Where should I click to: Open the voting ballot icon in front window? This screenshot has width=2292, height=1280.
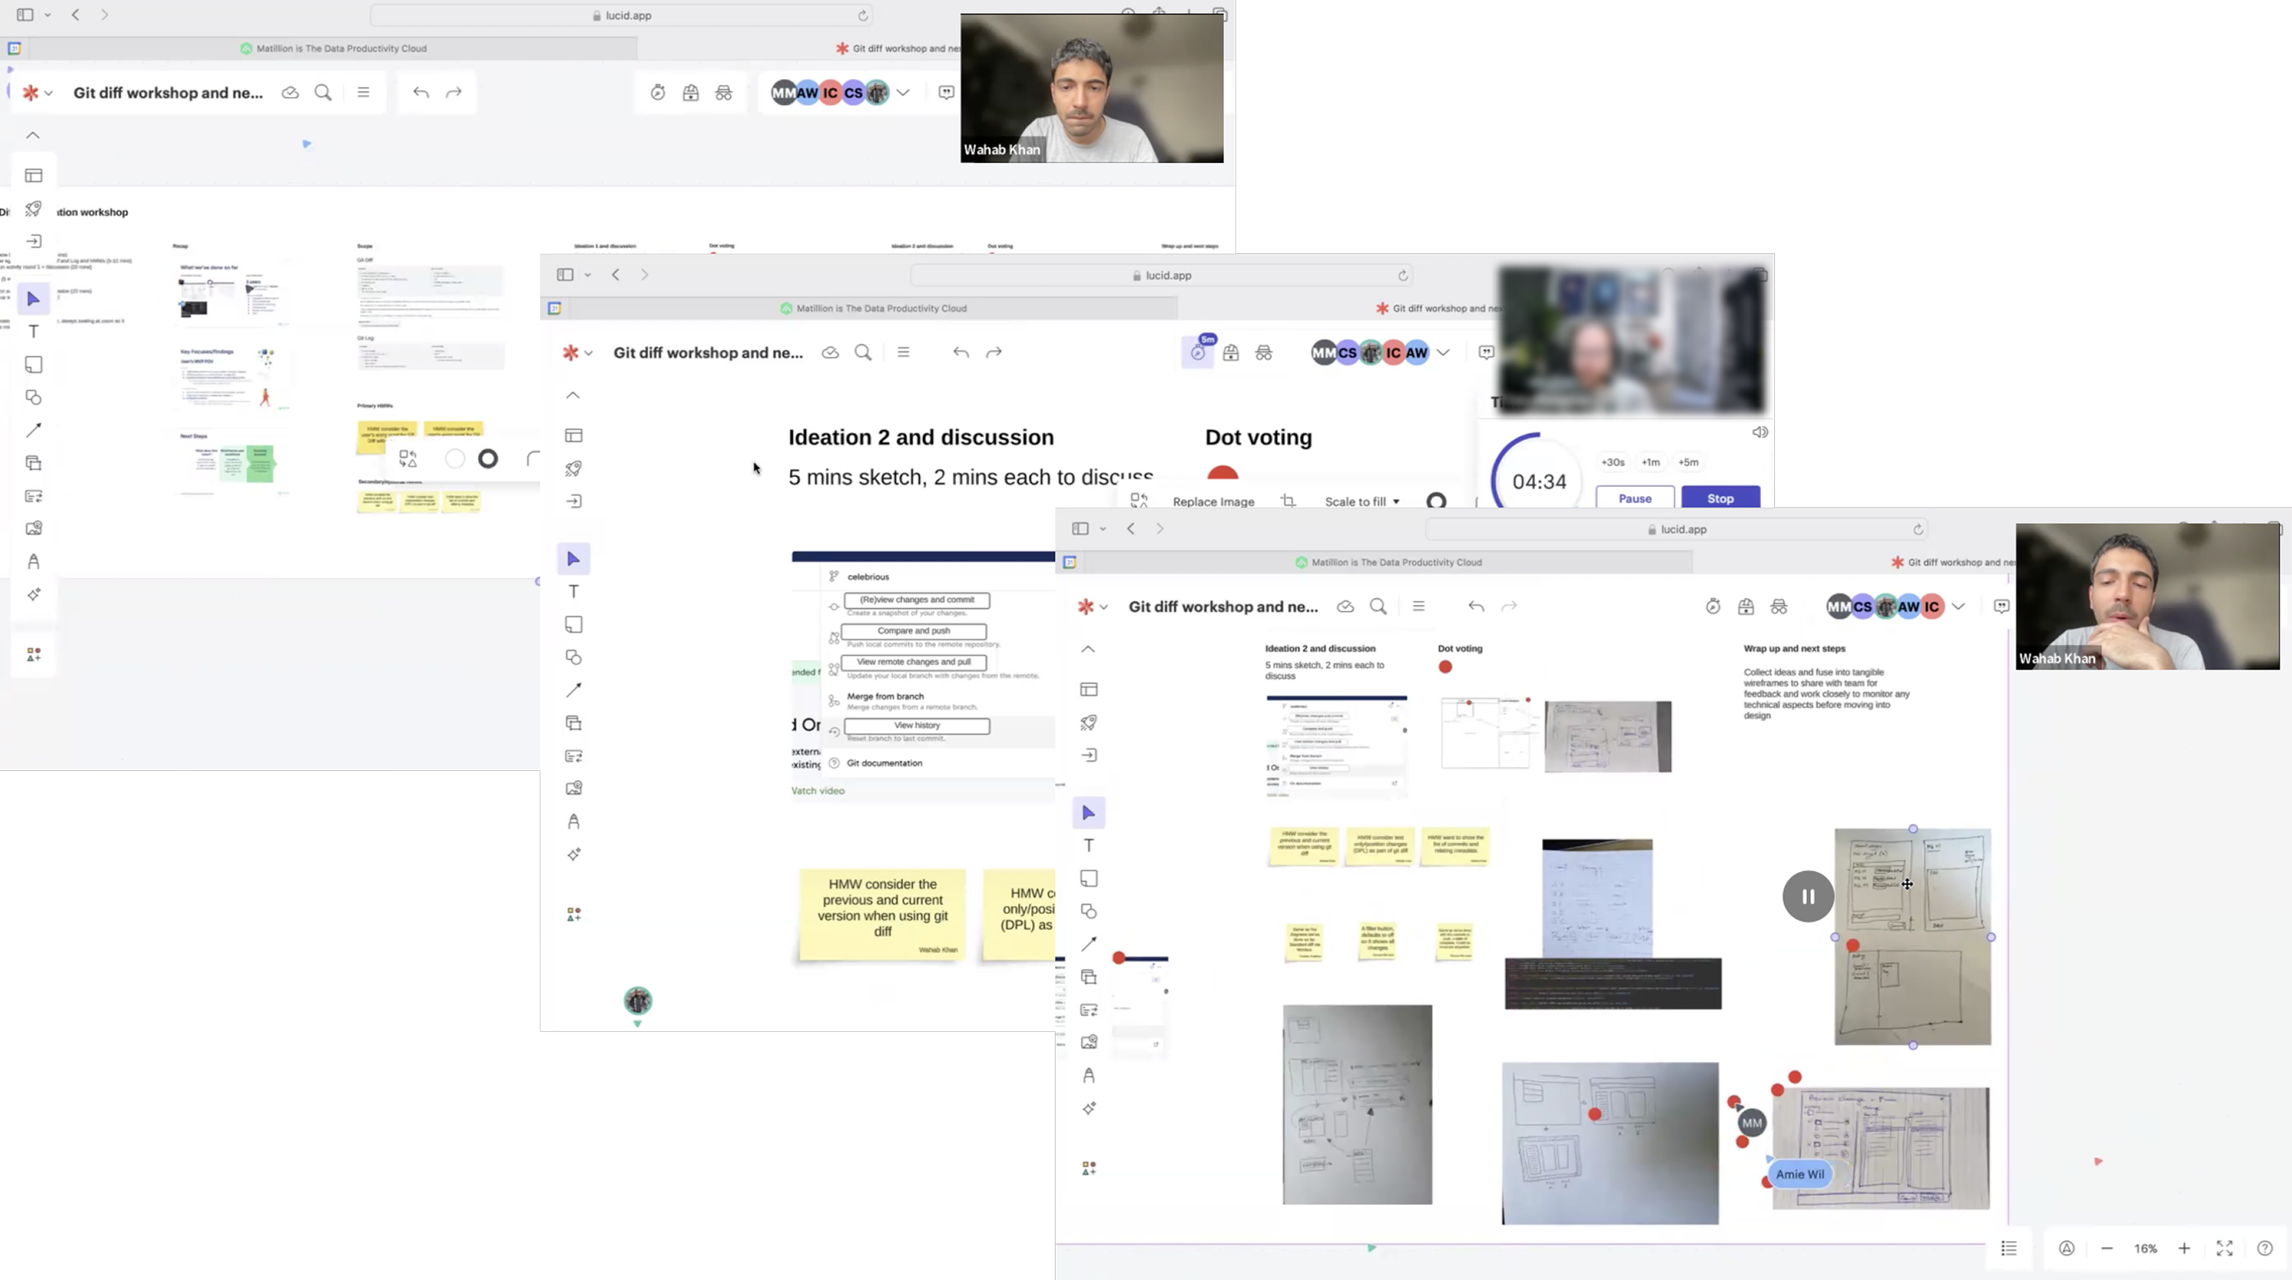pos(1746,606)
